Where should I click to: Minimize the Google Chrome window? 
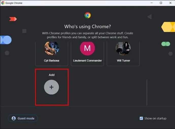152,3
